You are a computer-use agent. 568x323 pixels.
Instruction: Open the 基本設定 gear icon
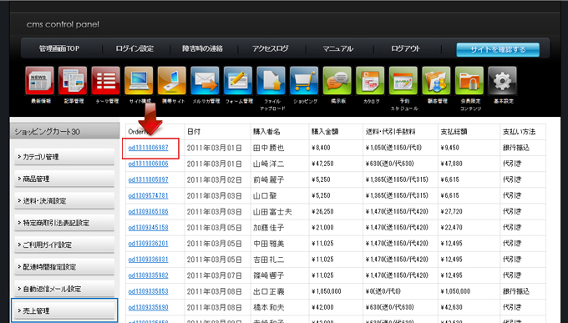point(503,80)
